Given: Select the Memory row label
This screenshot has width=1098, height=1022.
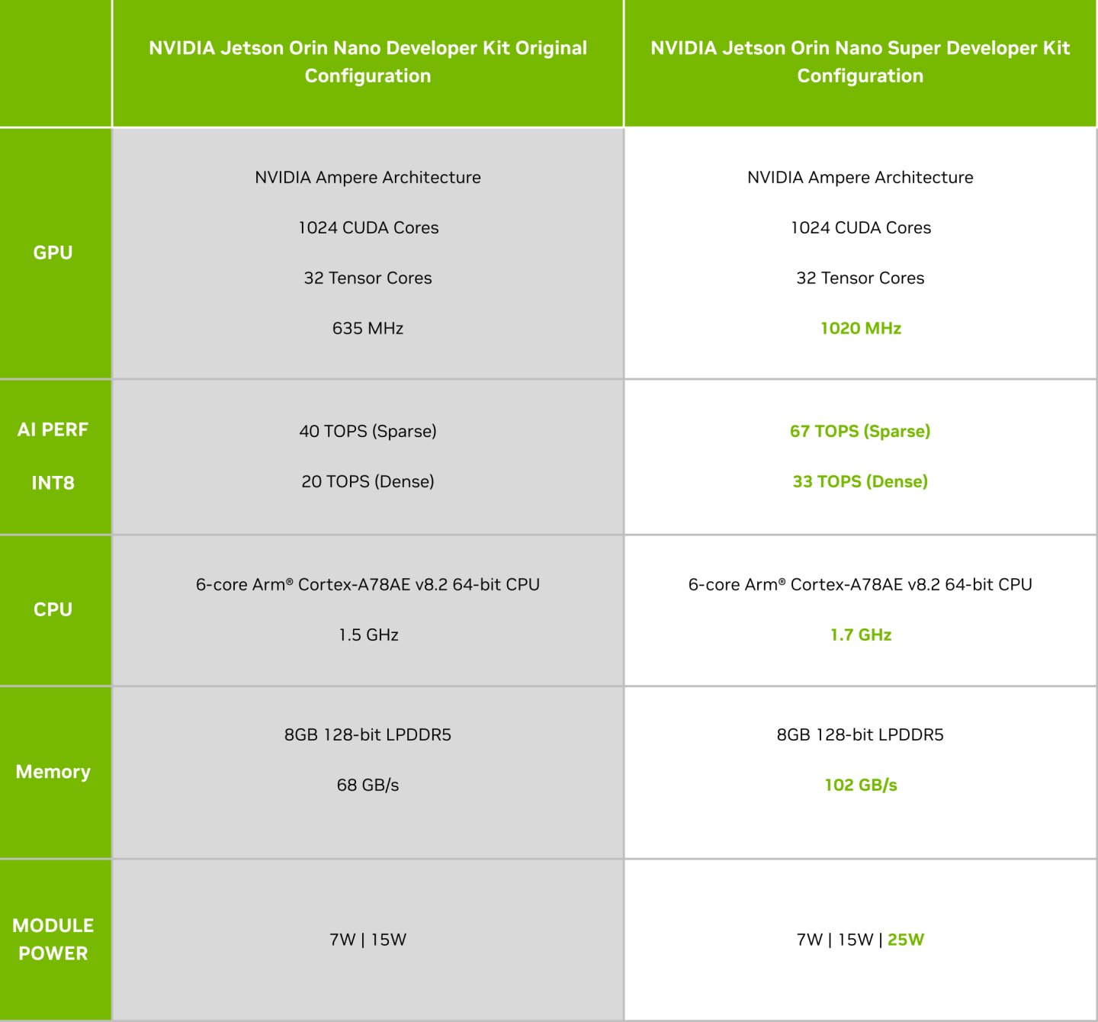Looking at the screenshot, I should click(53, 772).
